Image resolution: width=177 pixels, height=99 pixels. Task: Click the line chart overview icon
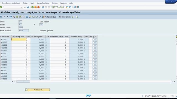click(x=1, y=17)
